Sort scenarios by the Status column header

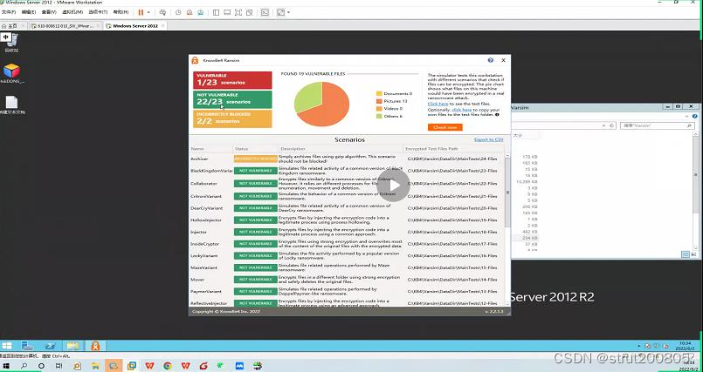242,149
